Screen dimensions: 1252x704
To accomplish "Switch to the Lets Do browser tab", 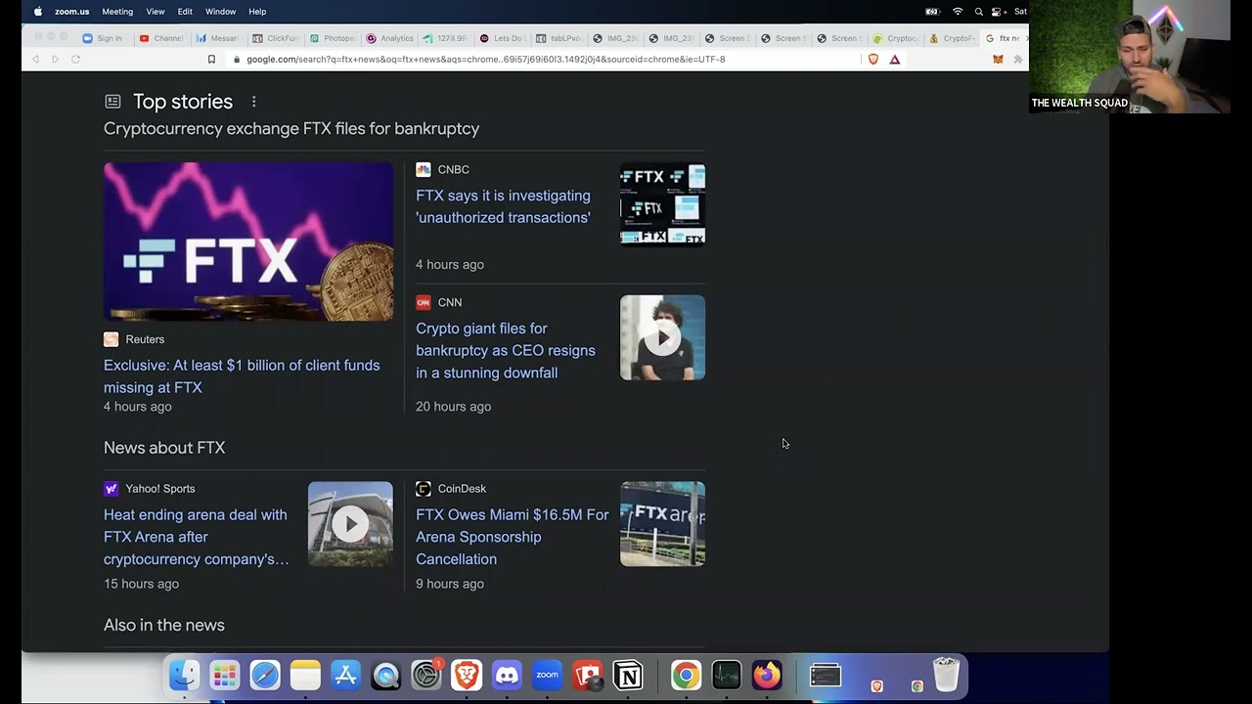I will [x=502, y=38].
